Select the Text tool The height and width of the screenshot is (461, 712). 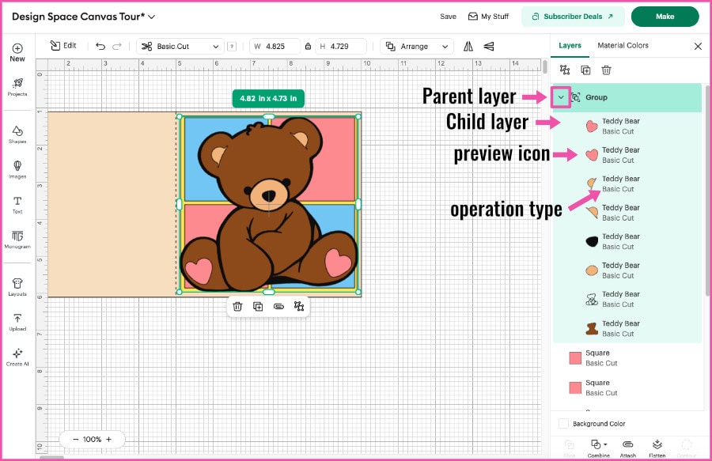(x=17, y=205)
